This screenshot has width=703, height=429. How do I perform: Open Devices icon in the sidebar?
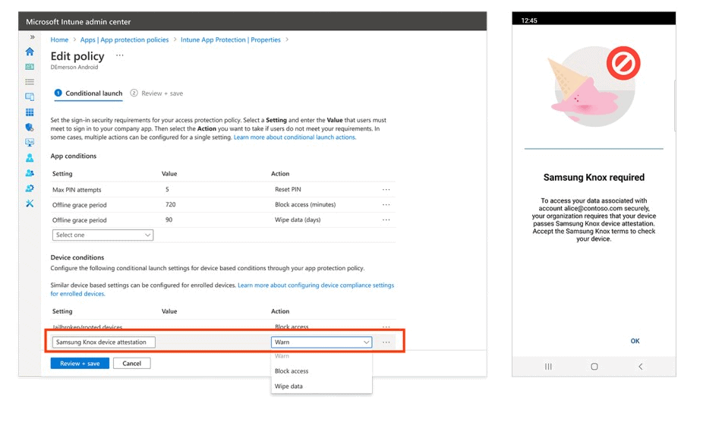pos(30,97)
